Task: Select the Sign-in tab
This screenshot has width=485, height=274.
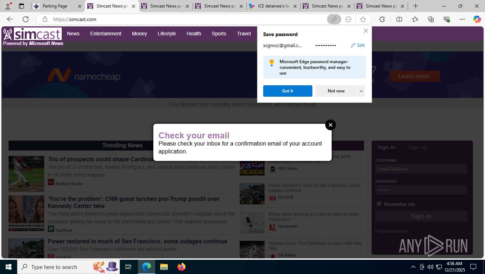Action: point(386,147)
